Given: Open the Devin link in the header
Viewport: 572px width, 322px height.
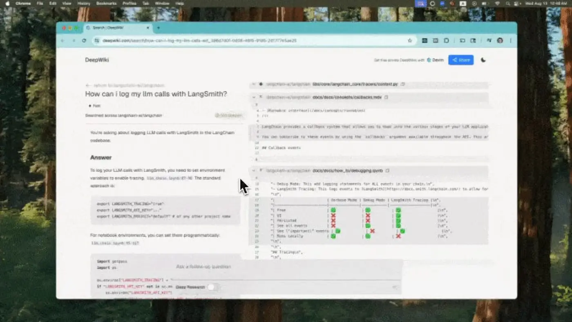Looking at the screenshot, I should [x=435, y=60].
